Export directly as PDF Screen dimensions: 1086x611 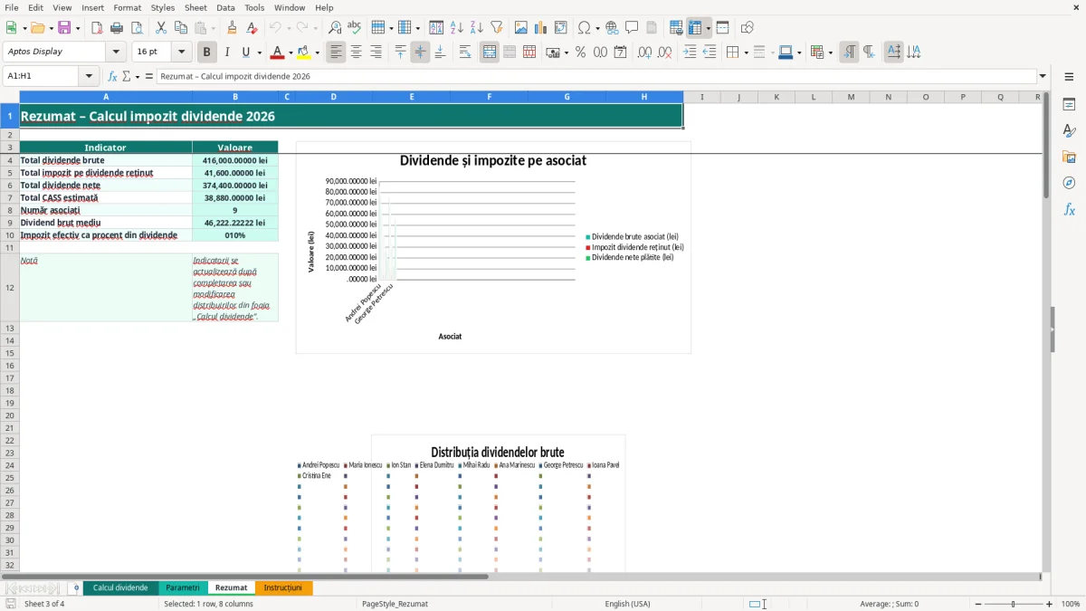(97, 28)
